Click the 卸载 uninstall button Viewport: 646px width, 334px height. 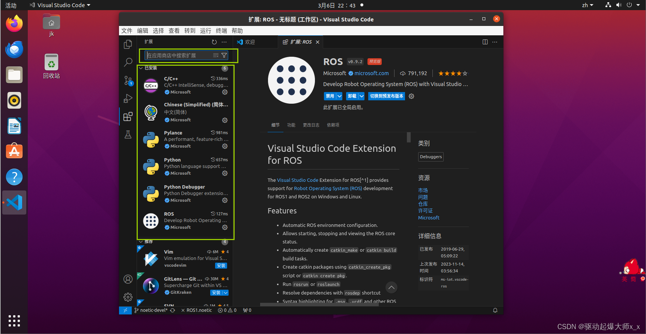pyautogui.click(x=352, y=96)
